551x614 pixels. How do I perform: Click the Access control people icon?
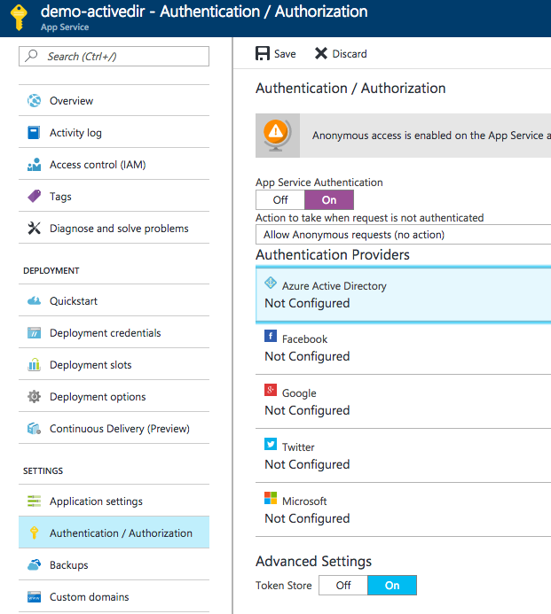pos(34,165)
